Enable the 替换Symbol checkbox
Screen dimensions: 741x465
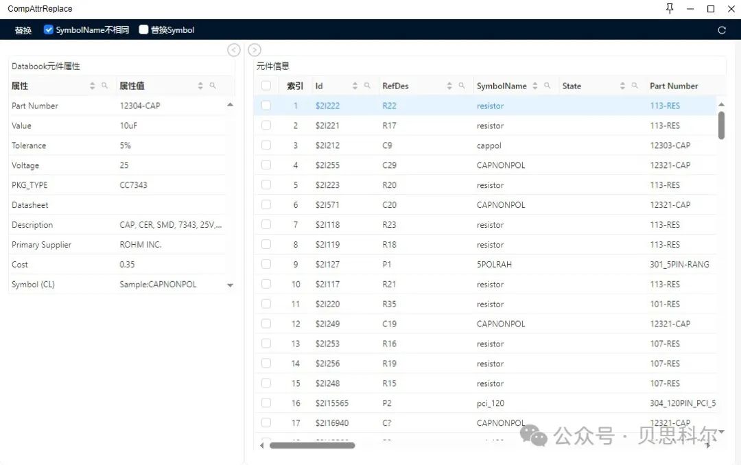click(x=143, y=29)
